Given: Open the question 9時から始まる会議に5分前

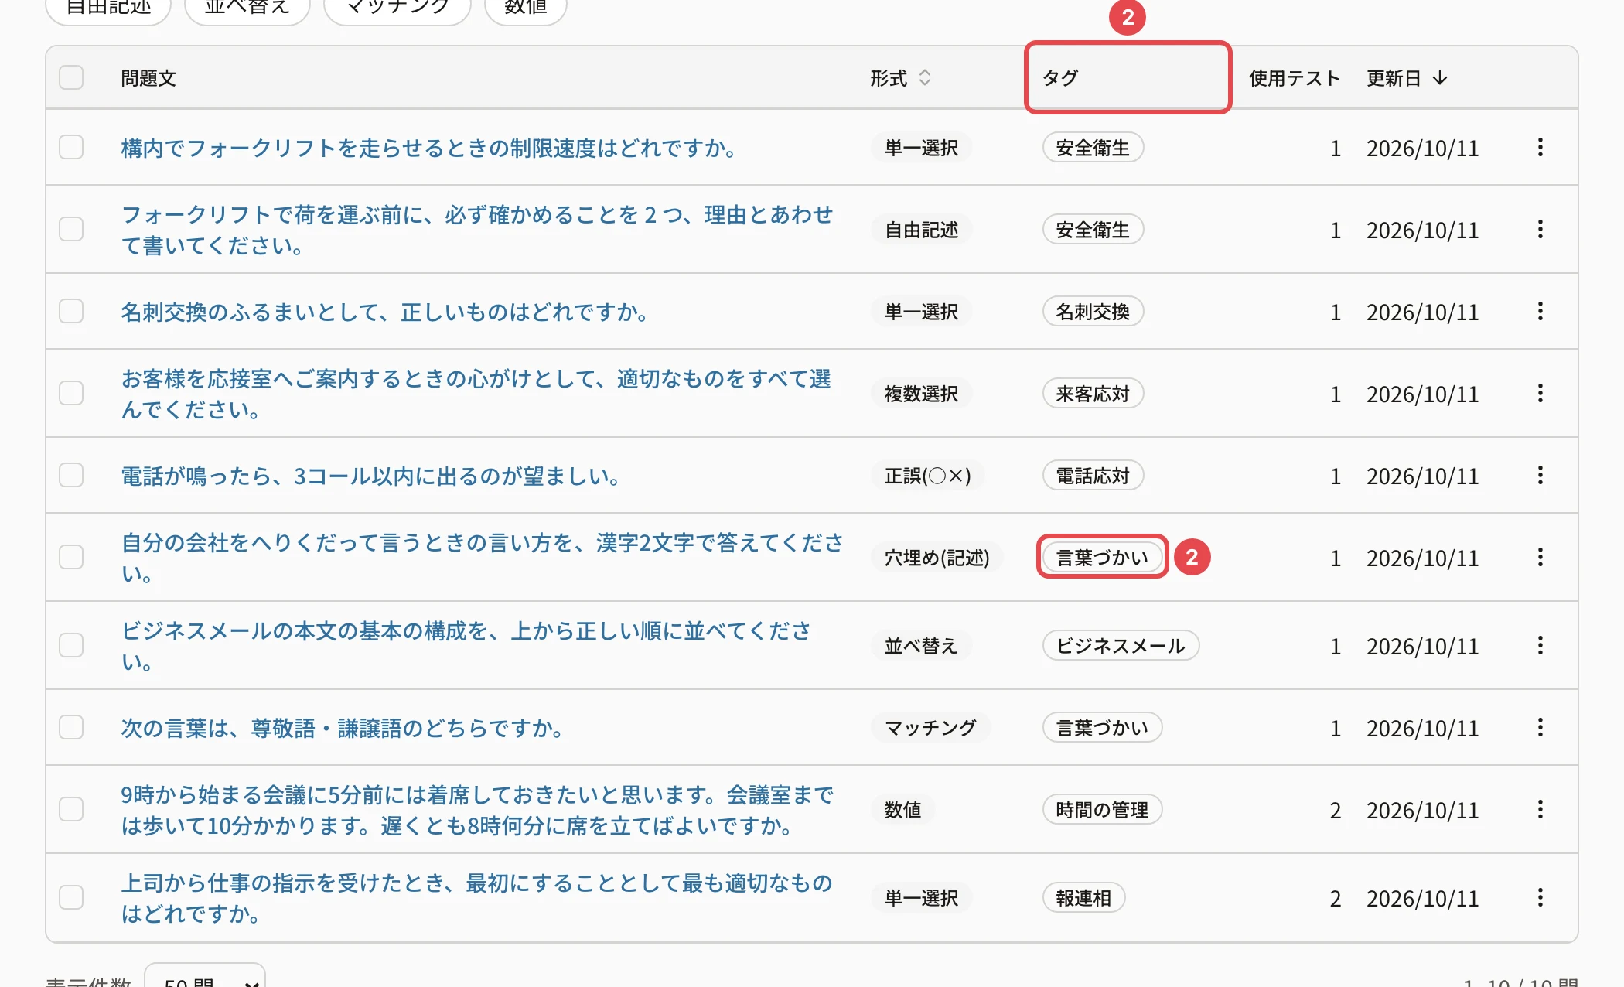Looking at the screenshot, I should pyautogui.click(x=477, y=810).
